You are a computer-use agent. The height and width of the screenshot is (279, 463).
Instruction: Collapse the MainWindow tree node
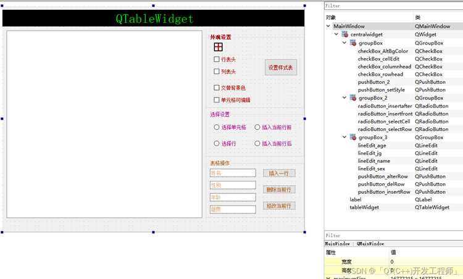[x=328, y=26]
